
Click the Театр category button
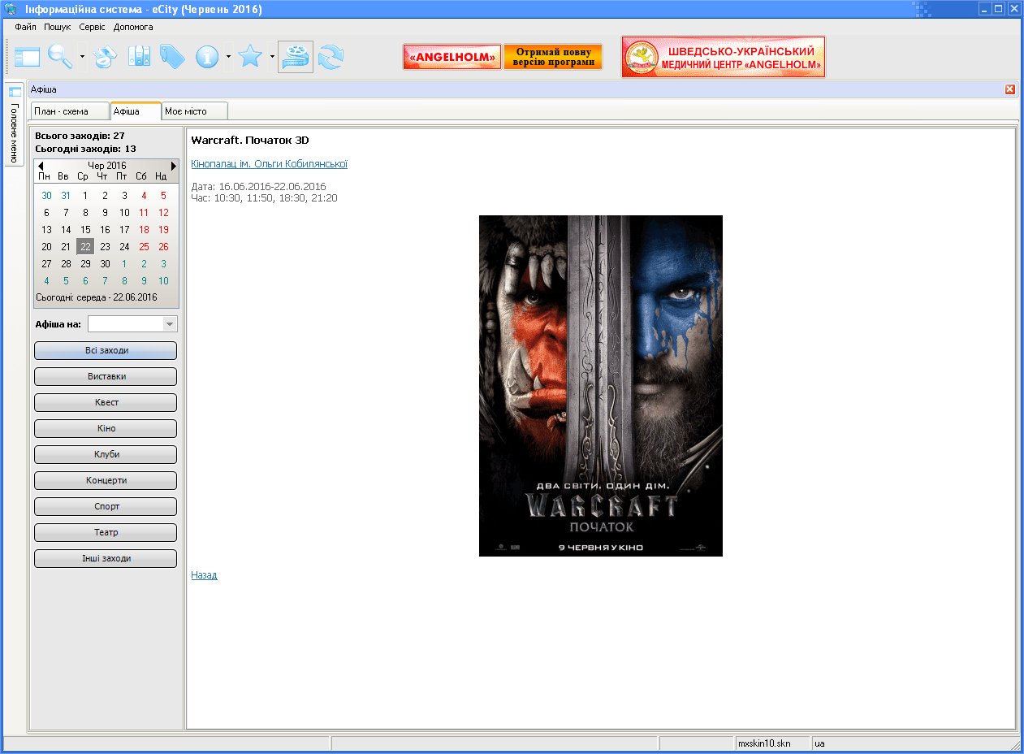[x=106, y=532]
